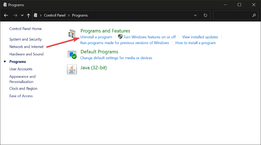
Task: Go to Control Panel Home
Action: (26, 29)
